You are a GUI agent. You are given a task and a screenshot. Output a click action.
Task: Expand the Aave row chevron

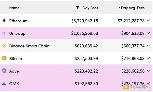click(x=148, y=71)
